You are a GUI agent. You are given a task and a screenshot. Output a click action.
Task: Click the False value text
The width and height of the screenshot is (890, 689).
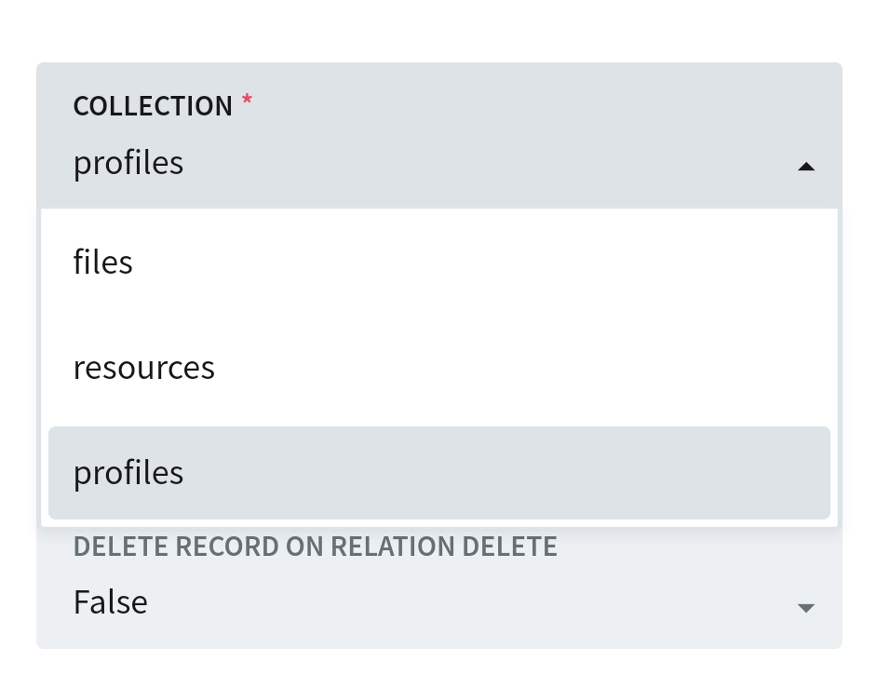[x=109, y=601]
